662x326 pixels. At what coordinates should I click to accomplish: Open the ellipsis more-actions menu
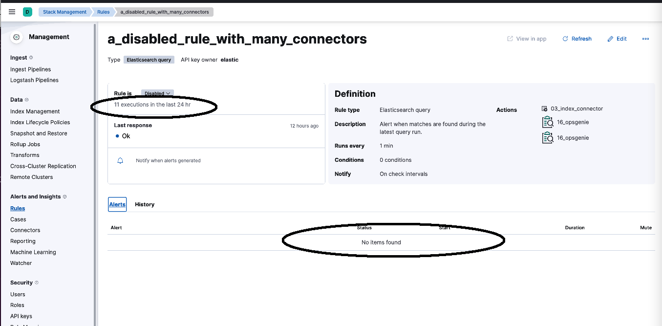tap(646, 39)
